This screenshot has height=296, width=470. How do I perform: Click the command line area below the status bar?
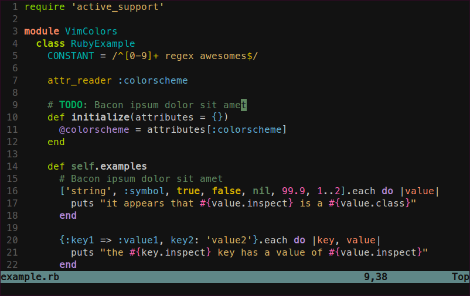(235, 289)
